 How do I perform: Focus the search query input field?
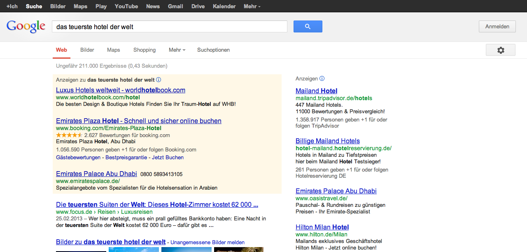point(169,27)
